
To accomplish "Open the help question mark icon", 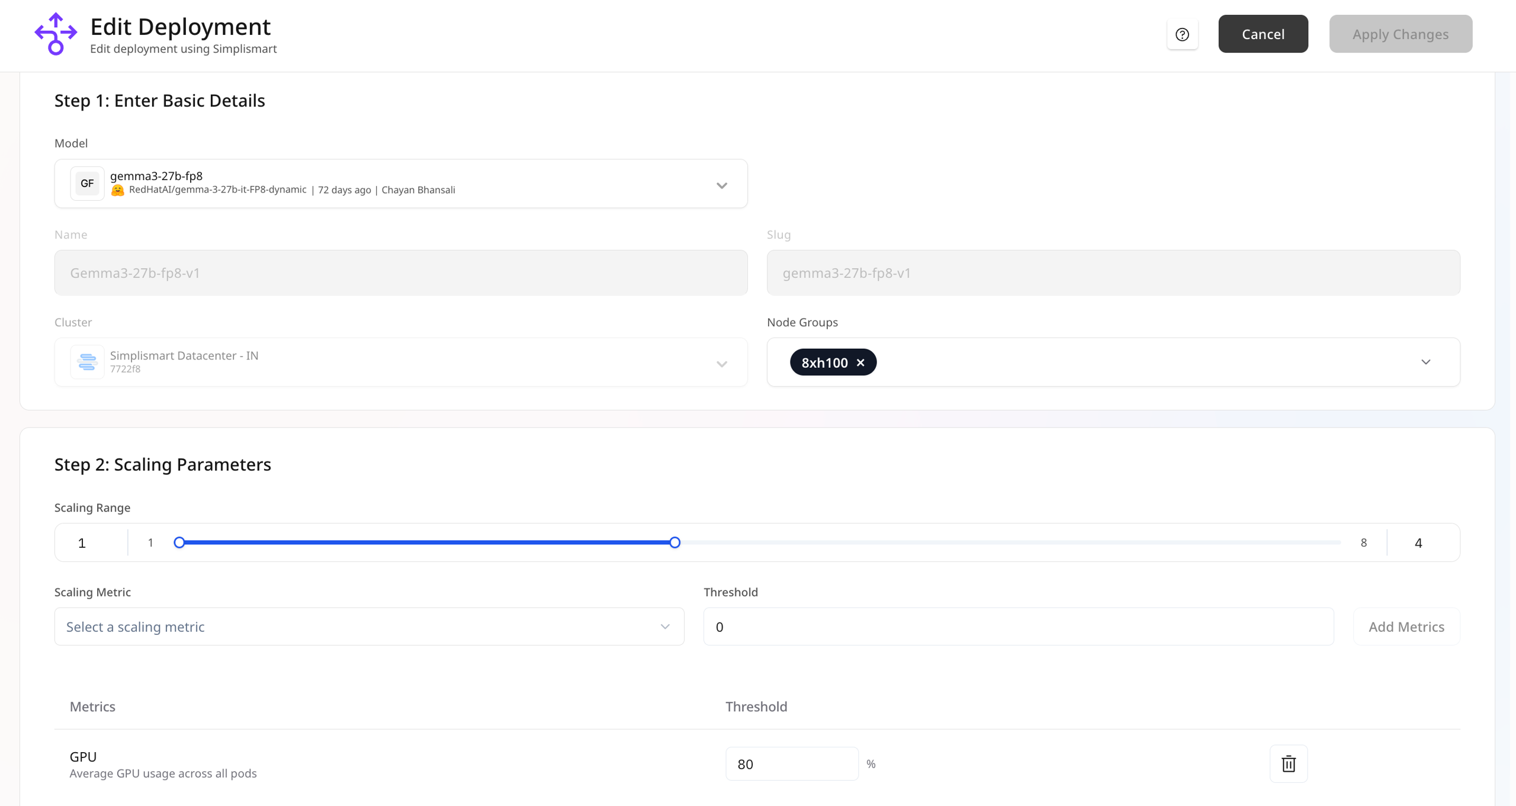I will pyautogui.click(x=1182, y=34).
